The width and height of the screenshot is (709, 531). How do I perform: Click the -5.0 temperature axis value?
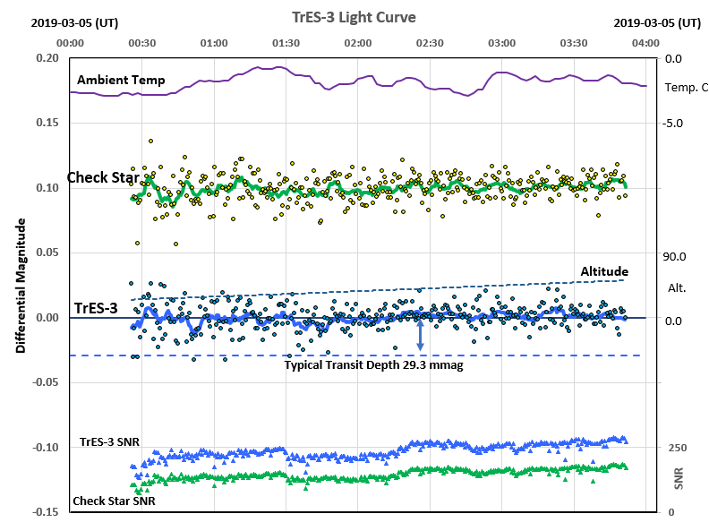pyautogui.click(x=672, y=124)
